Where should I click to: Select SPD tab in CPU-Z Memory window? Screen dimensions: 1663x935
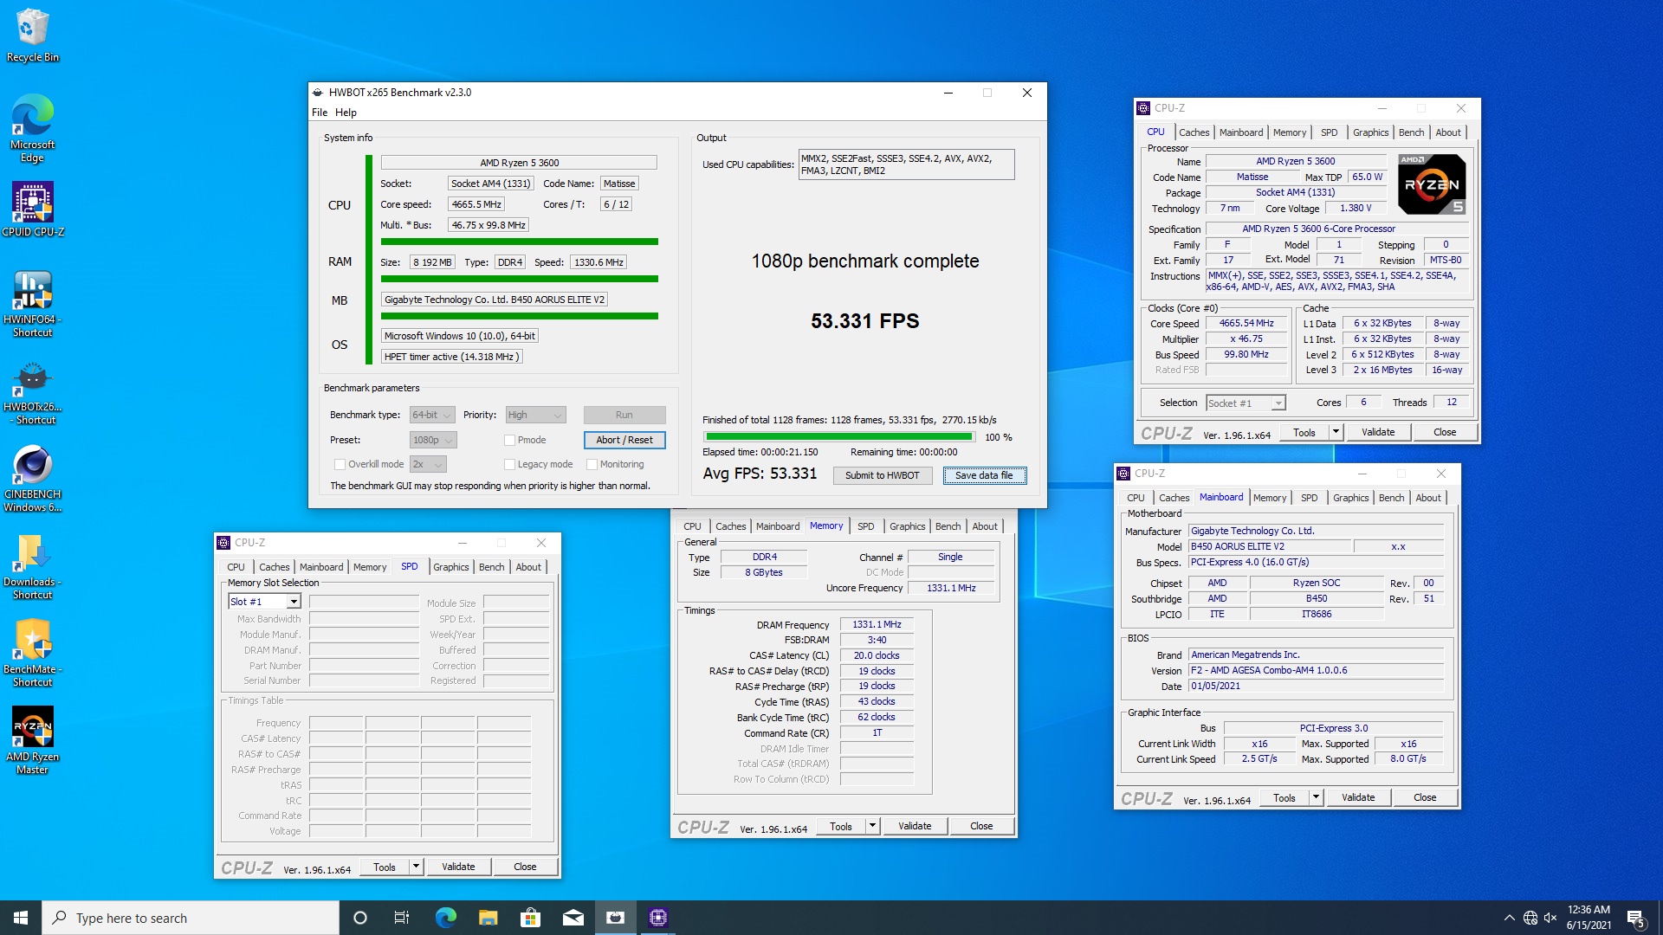coord(865,526)
